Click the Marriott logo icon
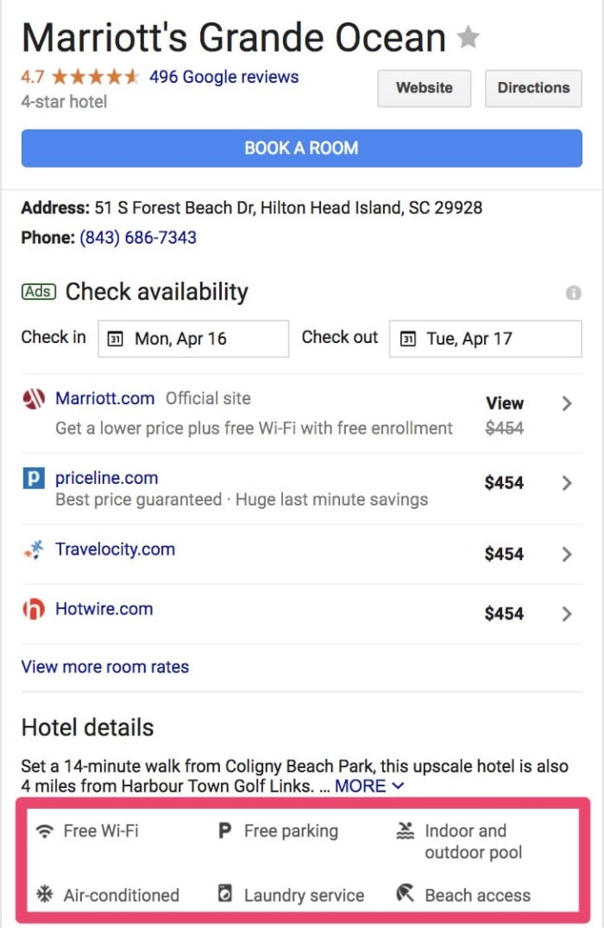Image resolution: width=604 pixels, height=928 pixels. pos(34,399)
